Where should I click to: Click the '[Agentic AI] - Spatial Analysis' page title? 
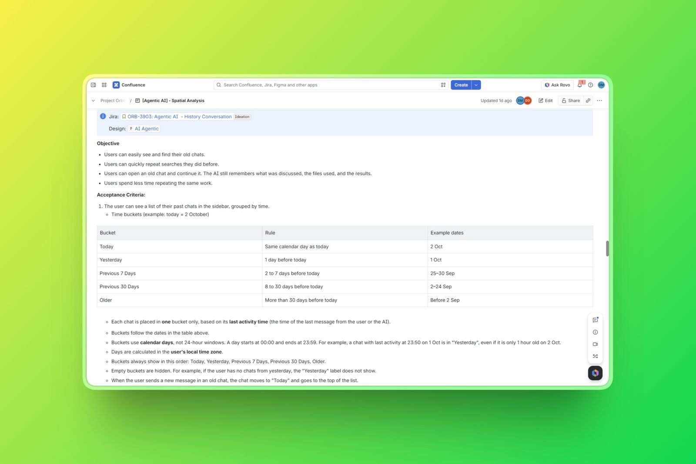click(x=173, y=100)
